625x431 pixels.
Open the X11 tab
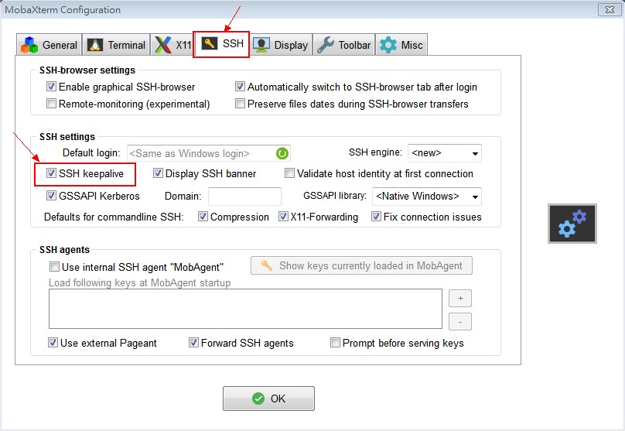(172, 45)
